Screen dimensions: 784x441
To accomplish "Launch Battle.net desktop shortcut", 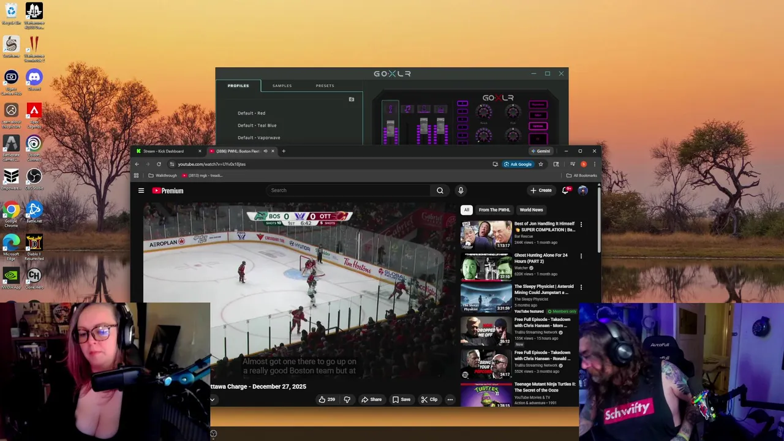I will click(x=34, y=213).
